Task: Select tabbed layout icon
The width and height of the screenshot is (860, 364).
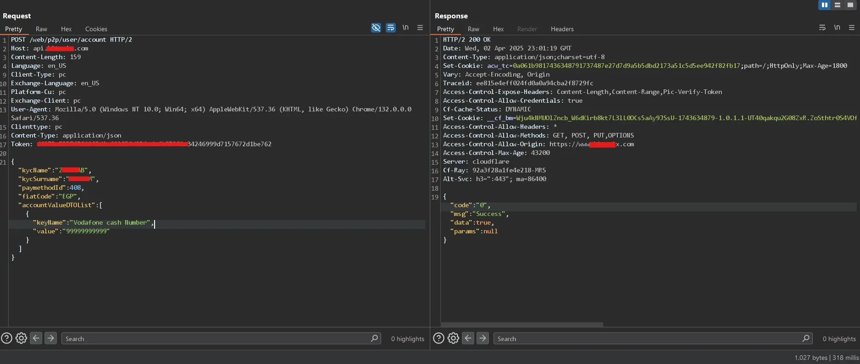Action: pos(850,5)
